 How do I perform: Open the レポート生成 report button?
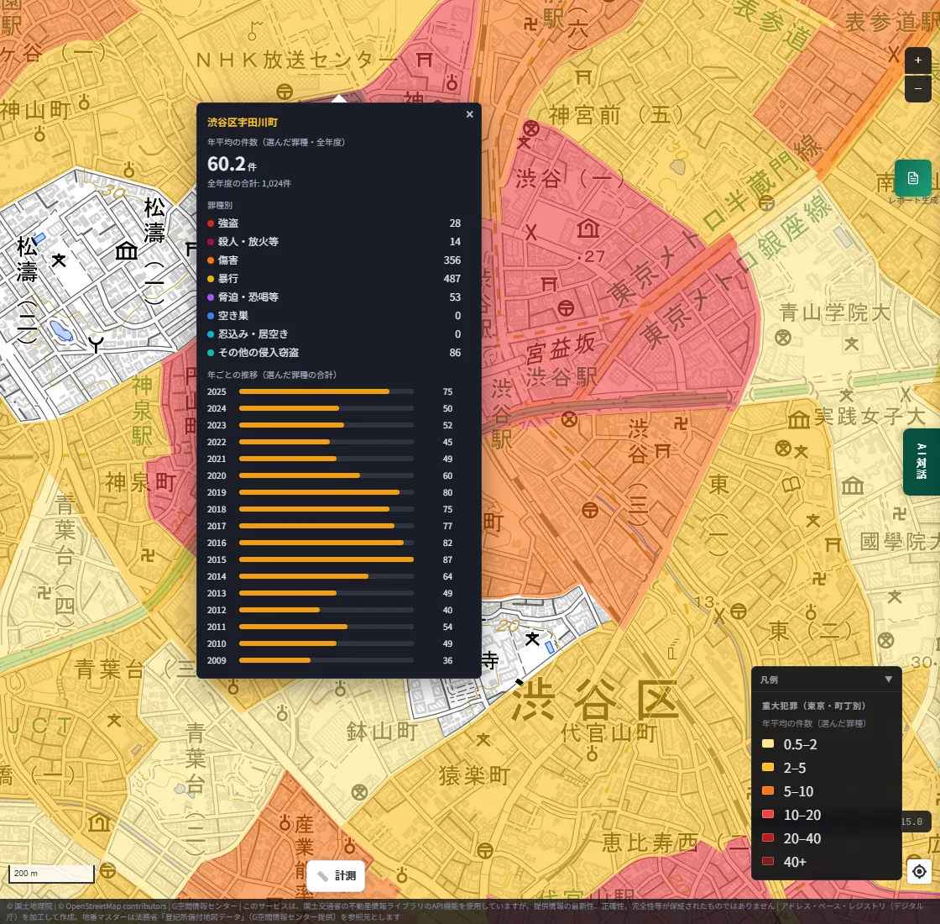[912, 178]
